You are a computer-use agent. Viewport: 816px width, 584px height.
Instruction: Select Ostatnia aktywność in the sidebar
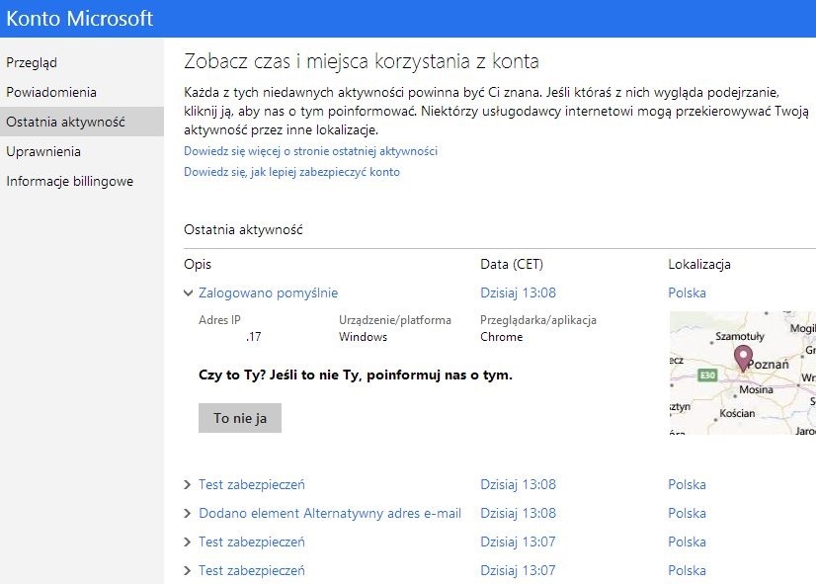click(x=82, y=122)
